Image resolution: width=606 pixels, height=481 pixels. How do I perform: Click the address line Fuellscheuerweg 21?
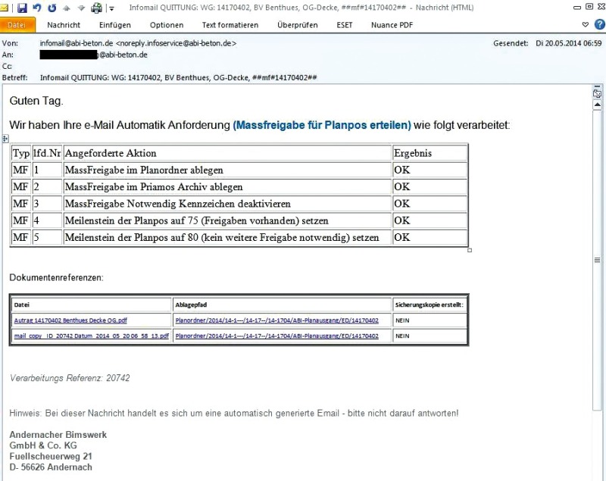click(x=51, y=456)
